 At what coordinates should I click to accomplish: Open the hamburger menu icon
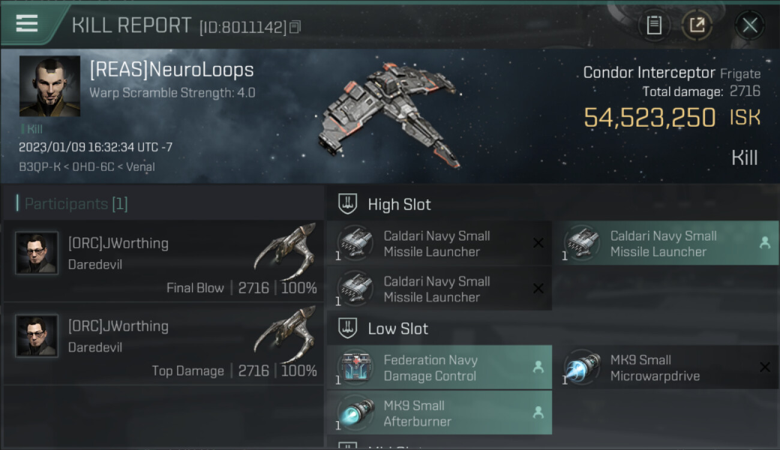click(26, 23)
